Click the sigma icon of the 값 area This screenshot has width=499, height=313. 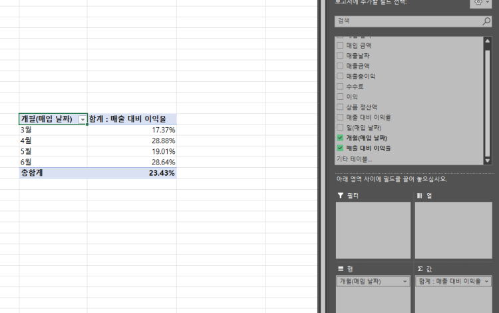click(420, 268)
